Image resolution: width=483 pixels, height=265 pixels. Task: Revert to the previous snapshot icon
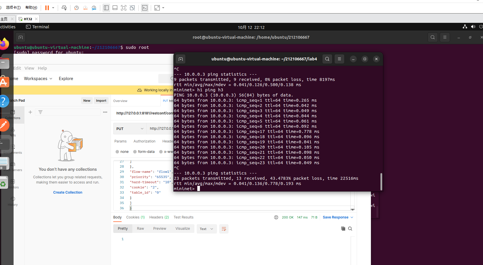pyautogui.click(x=85, y=8)
